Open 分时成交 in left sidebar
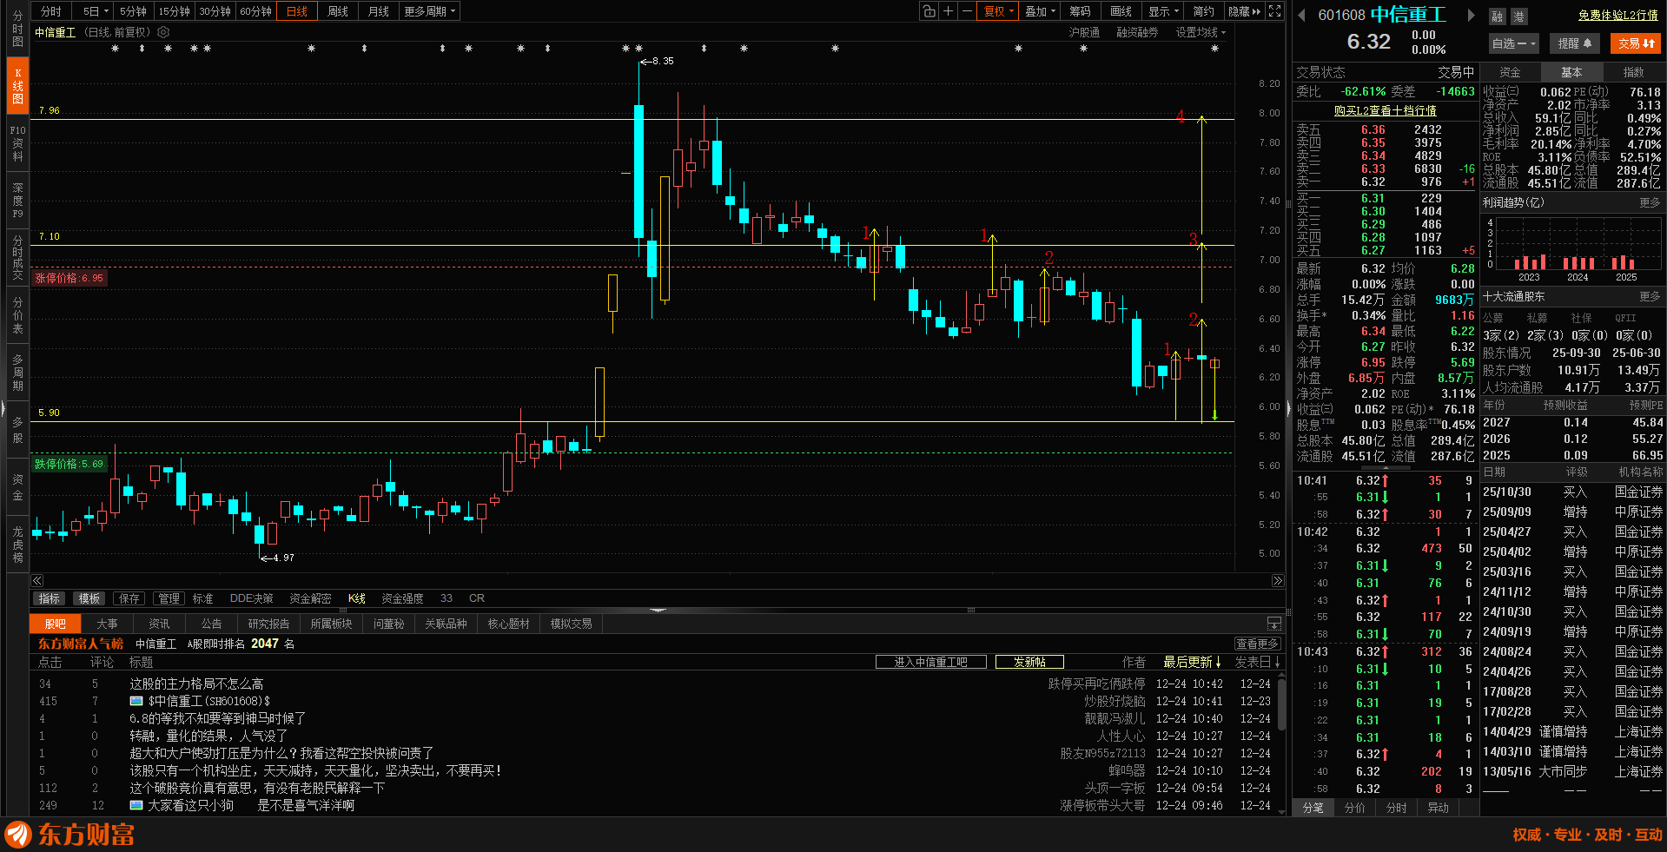This screenshot has height=852, width=1667. (x=17, y=258)
